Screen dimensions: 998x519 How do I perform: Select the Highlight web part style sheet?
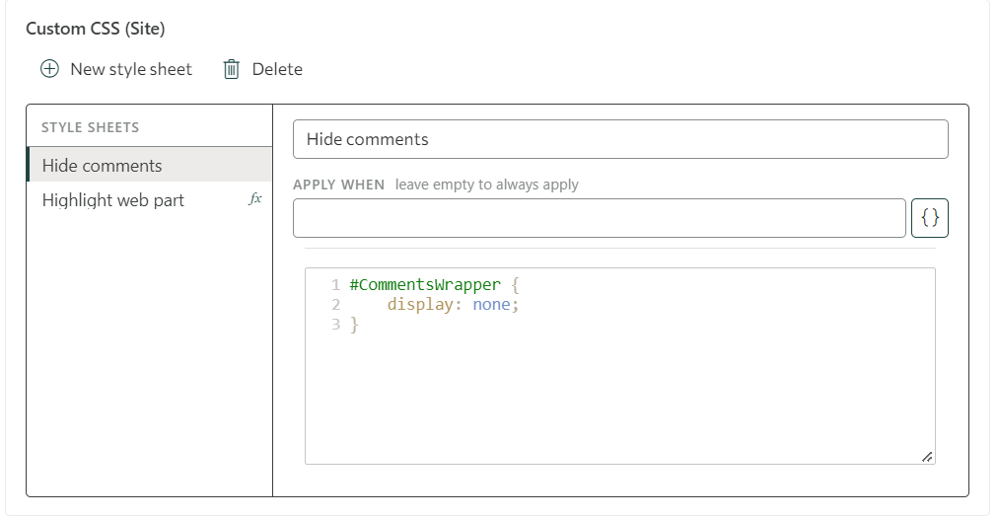click(x=150, y=200)
